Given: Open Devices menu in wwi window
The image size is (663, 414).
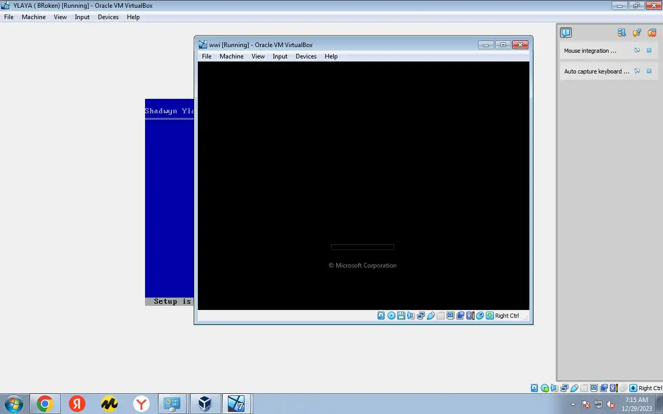Looking at the screenshot, I should [306, 56].
